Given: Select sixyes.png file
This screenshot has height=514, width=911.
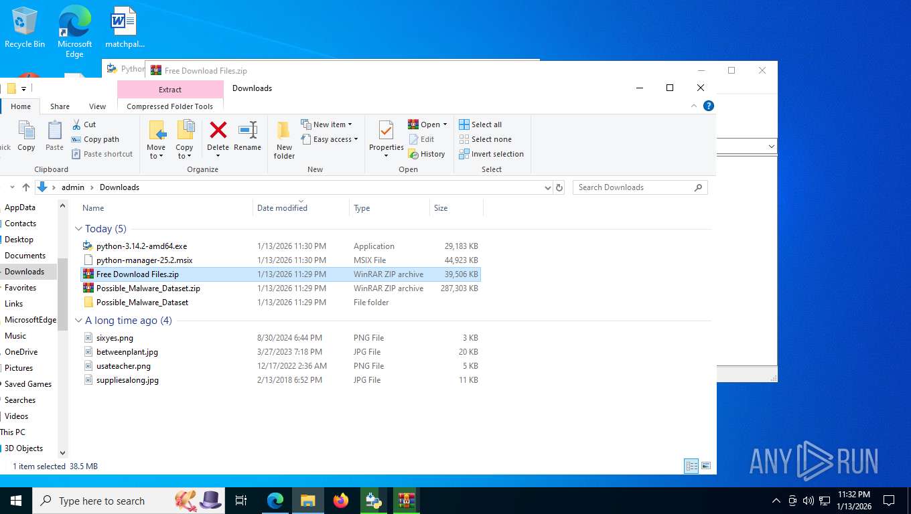Looking at the screenshot, I should tap(280, 338).
